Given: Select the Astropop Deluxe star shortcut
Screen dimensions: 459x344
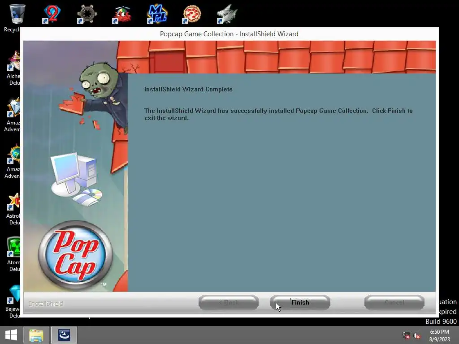Looking at the screenshot, I should tap(13, 208).
